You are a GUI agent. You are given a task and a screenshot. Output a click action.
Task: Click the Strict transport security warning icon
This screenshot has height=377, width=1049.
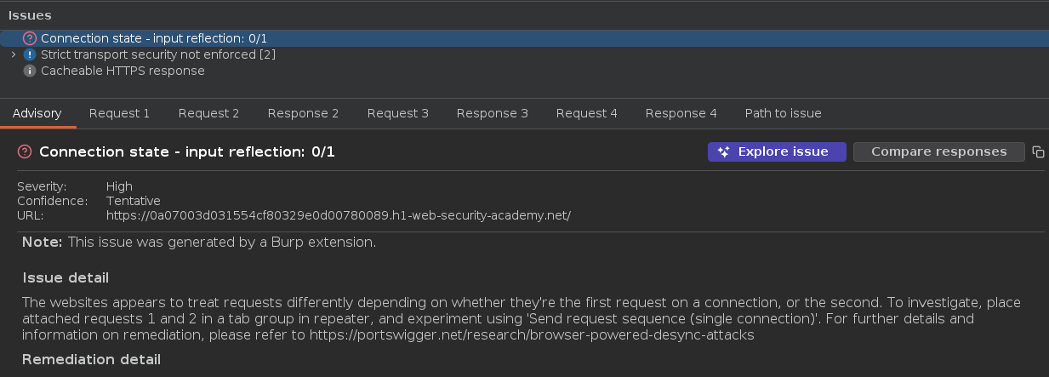(30, 54)
